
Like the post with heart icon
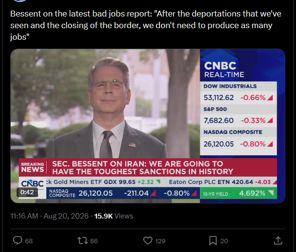(148, 241)
